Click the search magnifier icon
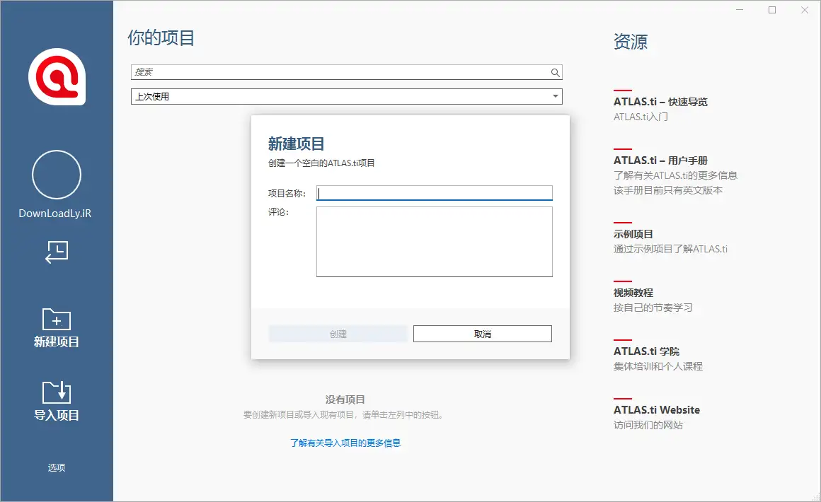 click(556, 73)
